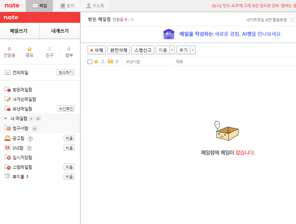
Task: Click the SNS함 question mark help bubble
Action: pos(29,148)
